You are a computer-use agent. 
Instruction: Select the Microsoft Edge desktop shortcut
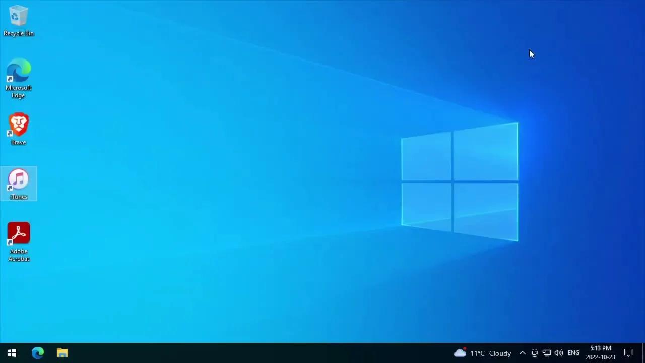[19, 78]
